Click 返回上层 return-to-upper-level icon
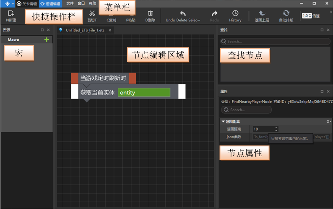Viewport: 333px width, 209px height. pos(262,13)
